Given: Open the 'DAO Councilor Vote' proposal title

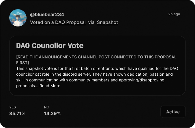Looking at the screenshot, I should [50, 45].
